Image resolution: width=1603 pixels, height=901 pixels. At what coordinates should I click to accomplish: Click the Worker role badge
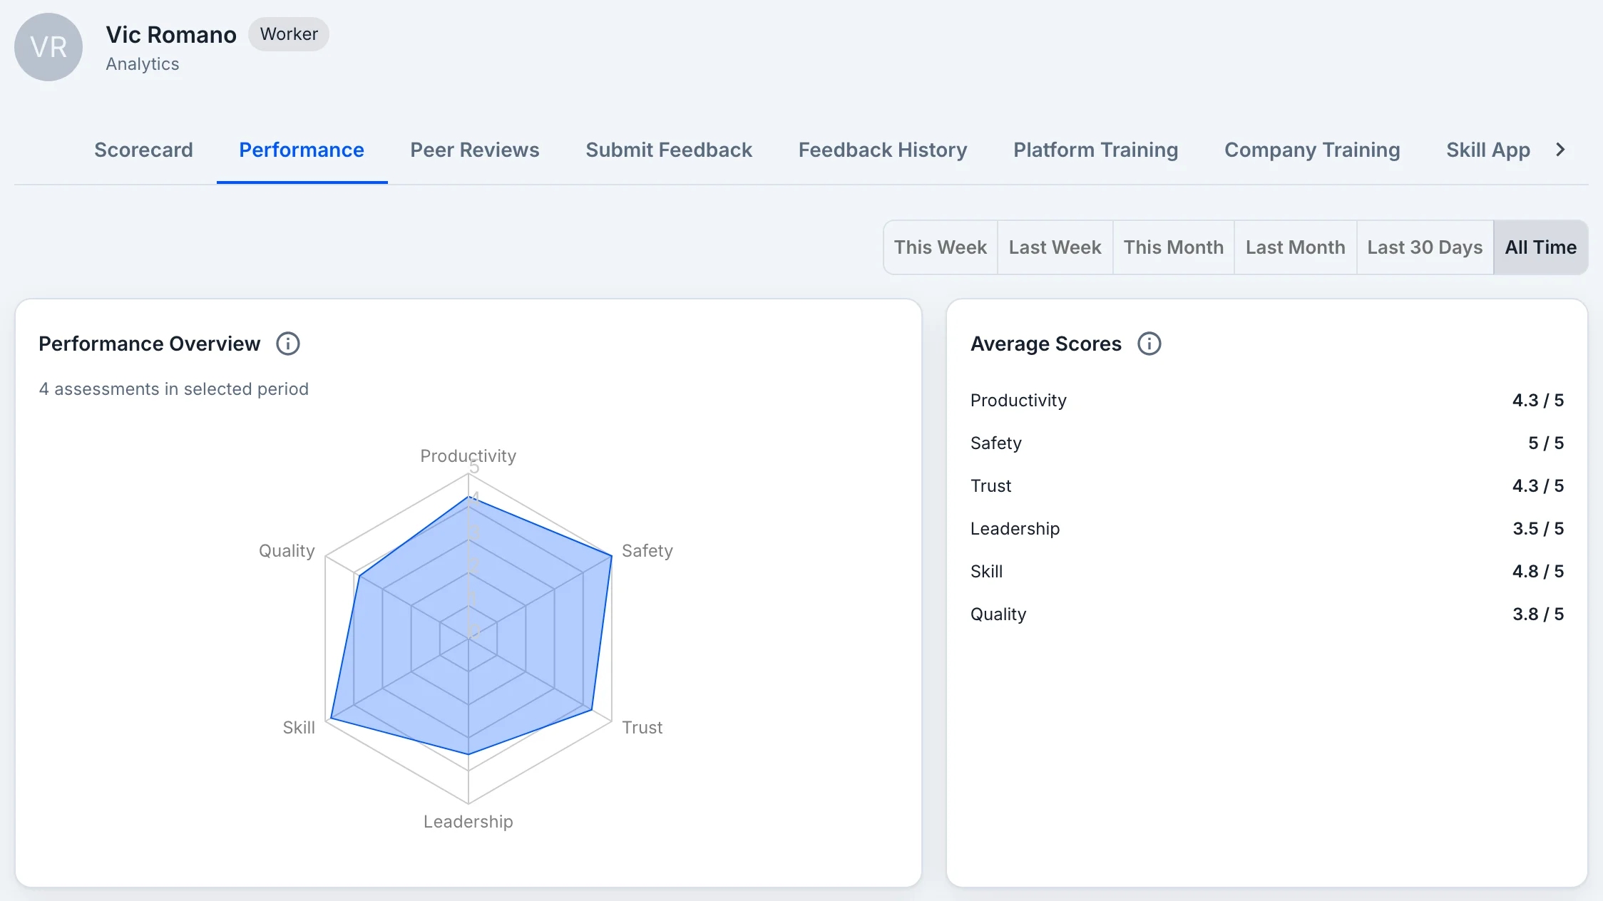click(x=289, y=34)
